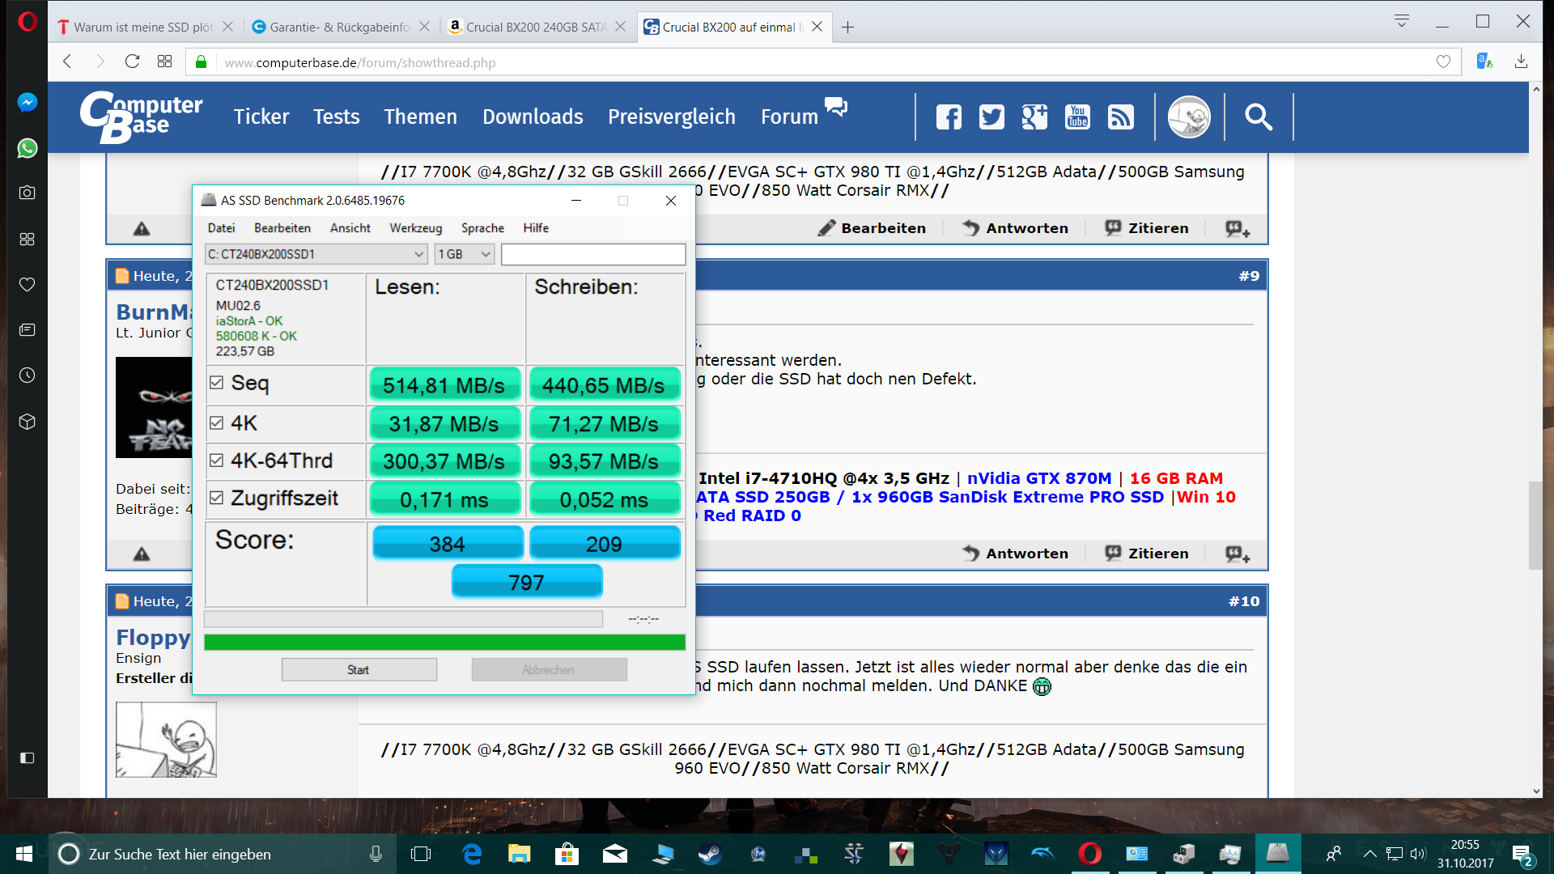Open ComputerBase site search
Screen dimensions: 1554x874
click(1258, 117)
